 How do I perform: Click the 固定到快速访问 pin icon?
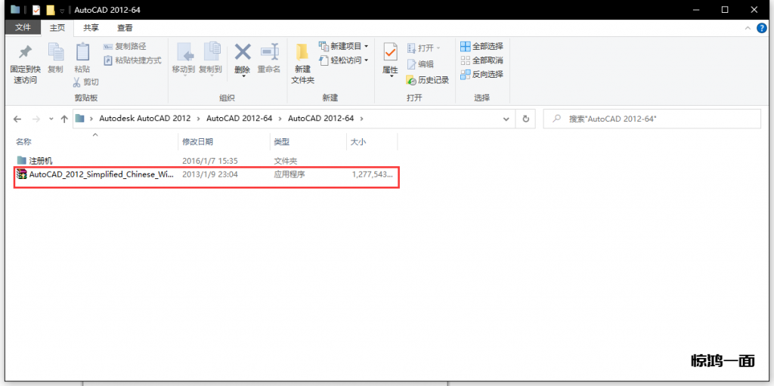coord(24,52)
